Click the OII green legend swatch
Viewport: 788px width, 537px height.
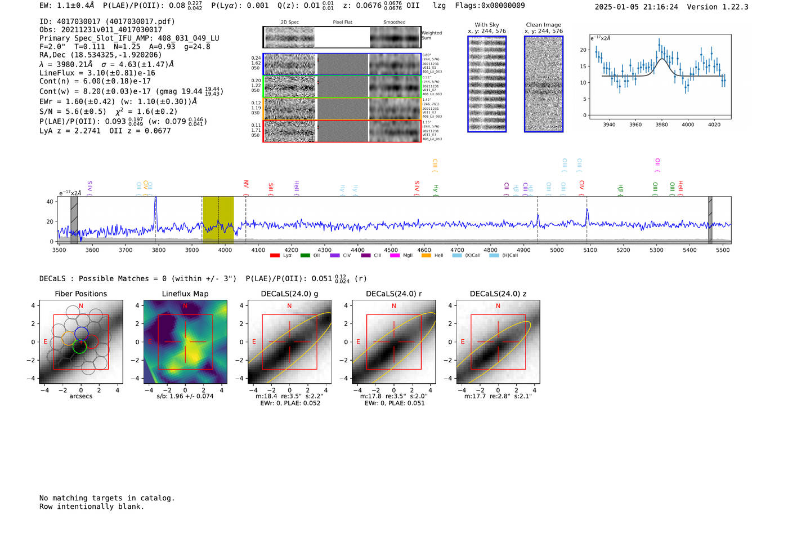coord(305,255)
